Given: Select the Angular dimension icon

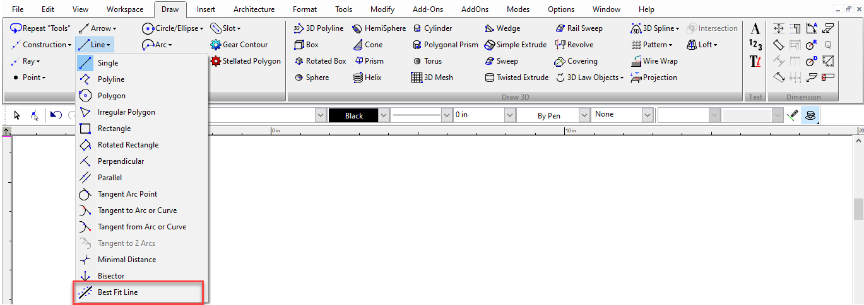Looking at the screenshot, I should click(812, 28).
